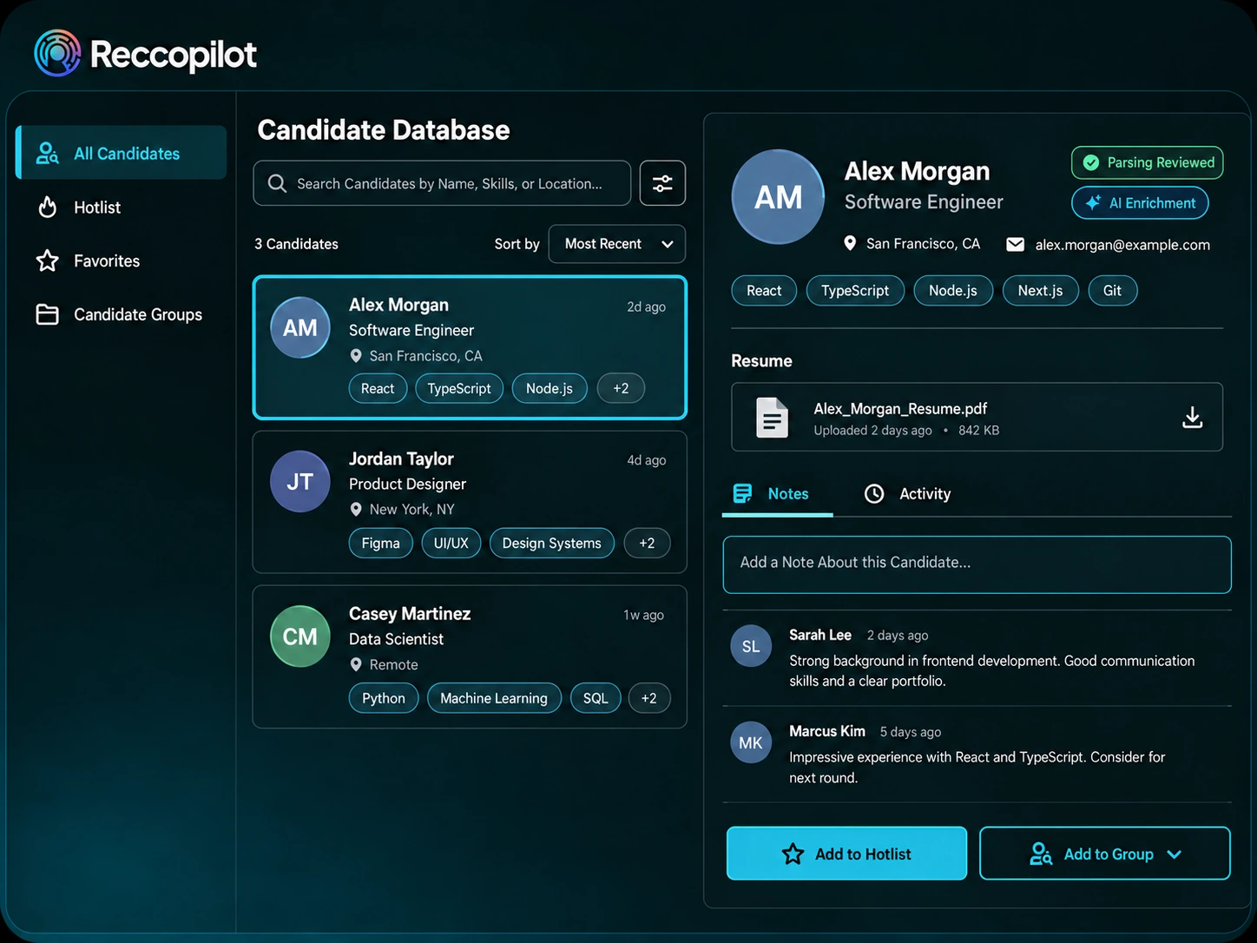The image size is (1257, 943).
Task: Click the Favorites star icon in sidebar
Action: (x=48, y=260)
